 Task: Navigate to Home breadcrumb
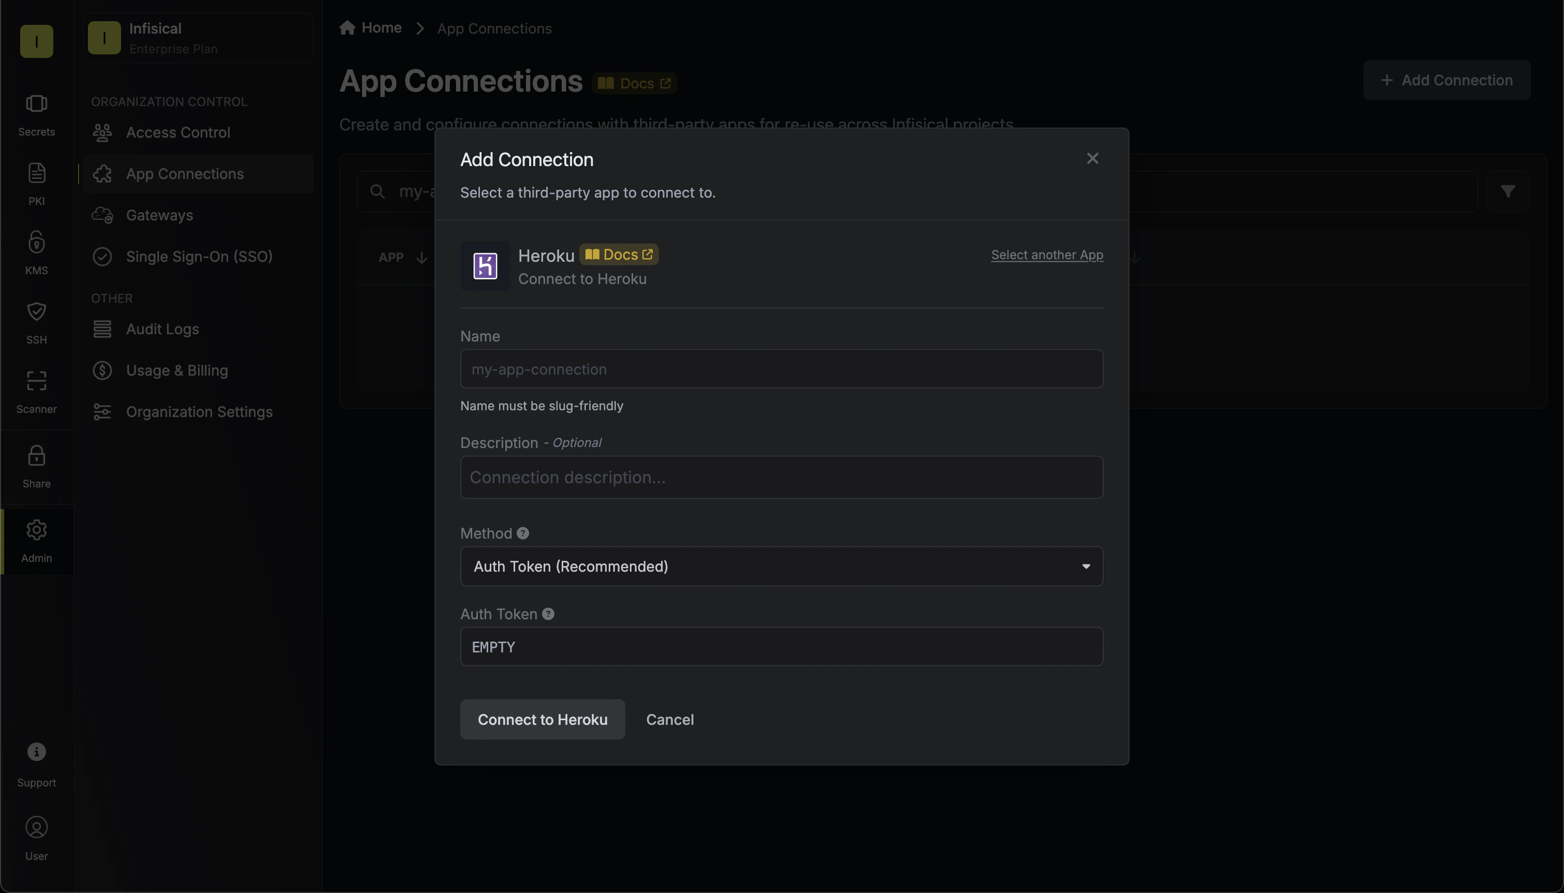(370, 27)
